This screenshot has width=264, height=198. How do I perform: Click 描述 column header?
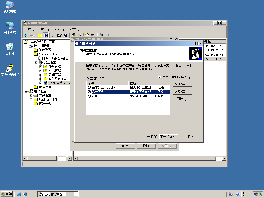pyautogui.click(x=149, y=83)
